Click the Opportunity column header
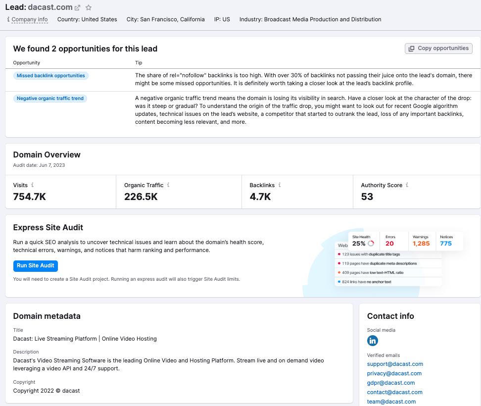This screenshot has width=481, height=406. 26,62
